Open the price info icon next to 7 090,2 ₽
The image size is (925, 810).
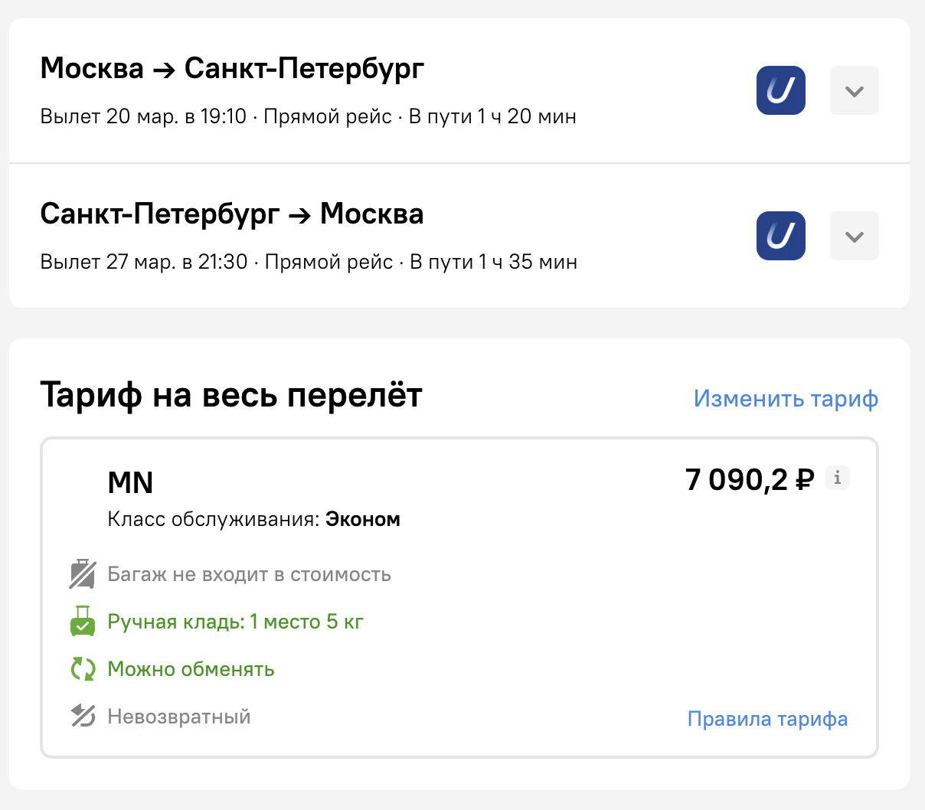click(x=838, y=478)
